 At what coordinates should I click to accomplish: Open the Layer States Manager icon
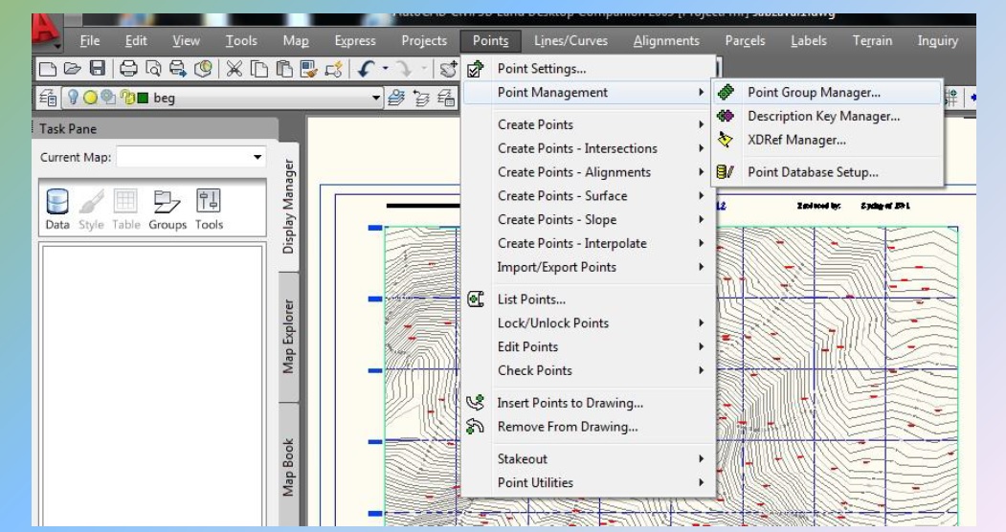point(447,98)
